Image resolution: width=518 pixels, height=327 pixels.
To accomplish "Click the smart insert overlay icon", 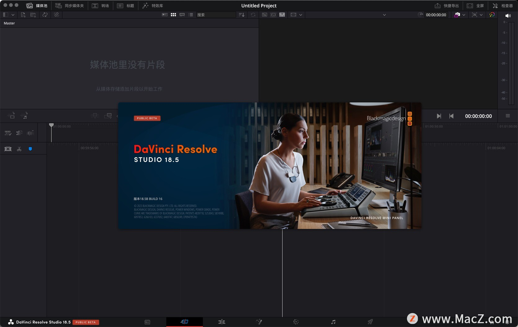I will (x=95, y=116).
